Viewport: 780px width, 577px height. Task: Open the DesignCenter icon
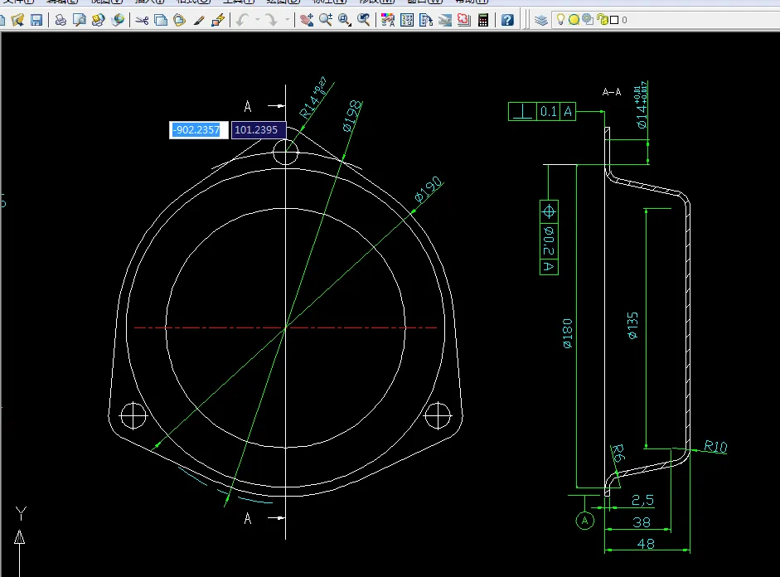[406, 20]
